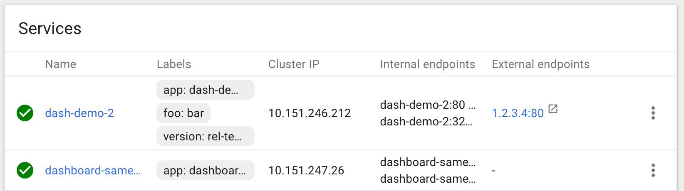684x191 pixels.
Task: Visit external endpoint 1.2.3.4:80
Action: (518, 113)
